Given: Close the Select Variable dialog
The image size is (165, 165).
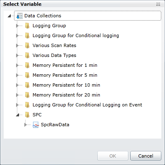Looking at the screenshot, I should point(158,4).
